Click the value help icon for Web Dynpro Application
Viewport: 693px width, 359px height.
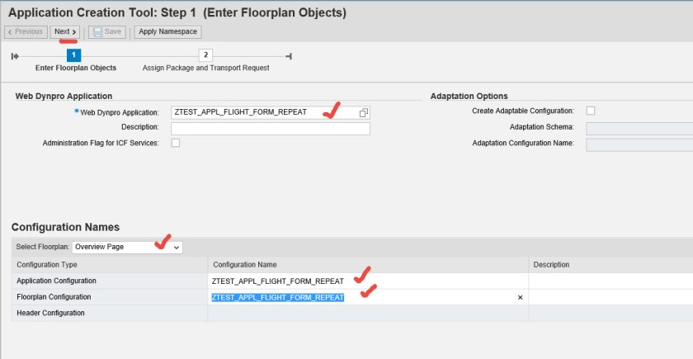364,112
